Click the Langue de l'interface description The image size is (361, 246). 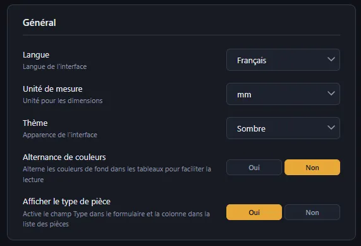tap(55, 66)
